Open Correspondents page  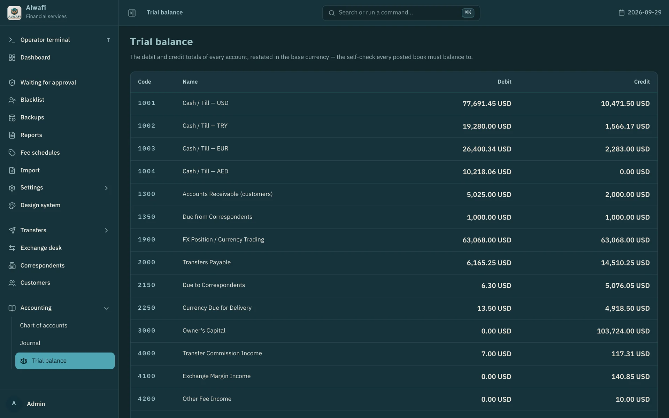pyautogui.click(x=59, y=265)
